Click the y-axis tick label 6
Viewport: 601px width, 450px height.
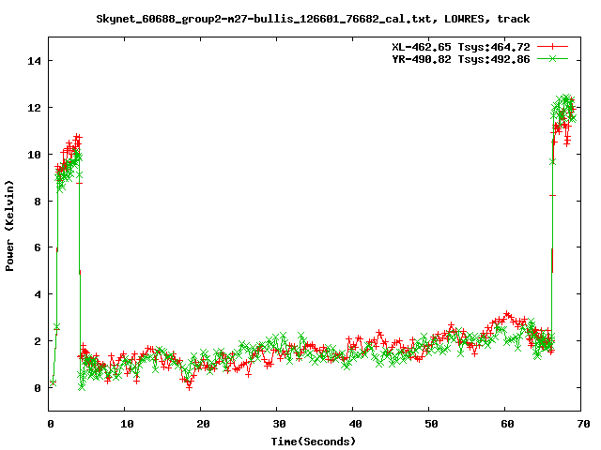tap(38, 247)
